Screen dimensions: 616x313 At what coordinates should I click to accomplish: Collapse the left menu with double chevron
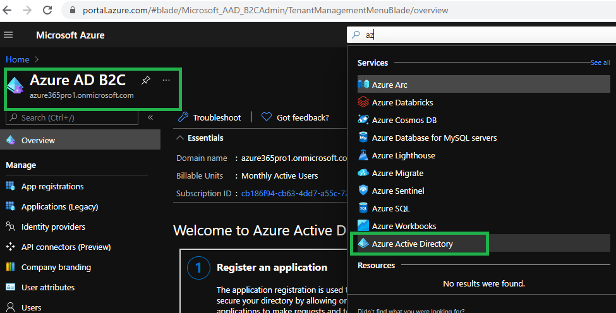150,117
